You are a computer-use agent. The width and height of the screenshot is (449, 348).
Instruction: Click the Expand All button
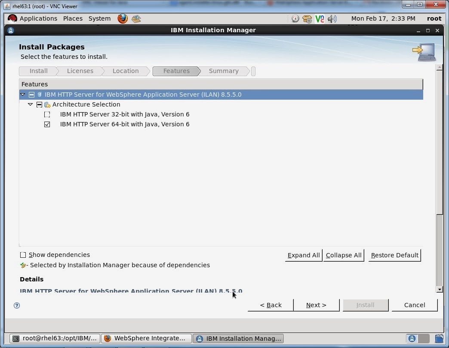[x=303, y=255]
